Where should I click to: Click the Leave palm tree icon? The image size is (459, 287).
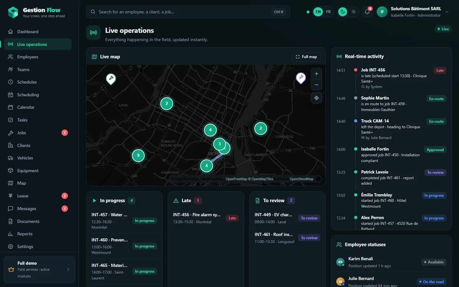click(11, 196)
